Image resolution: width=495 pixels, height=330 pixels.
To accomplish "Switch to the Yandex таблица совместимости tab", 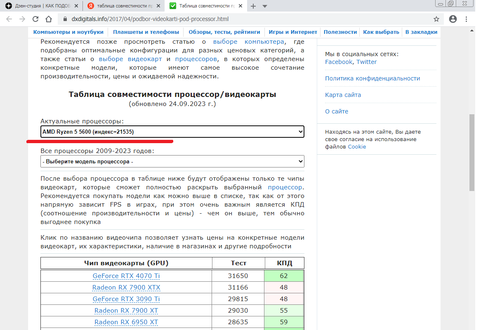I will (x=125, y=6).
